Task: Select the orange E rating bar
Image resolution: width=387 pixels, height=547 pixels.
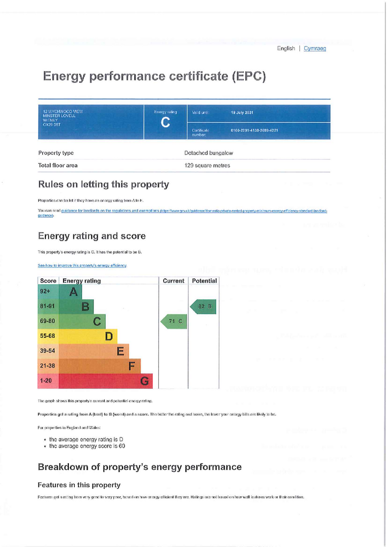Action: tap(94, 351)
